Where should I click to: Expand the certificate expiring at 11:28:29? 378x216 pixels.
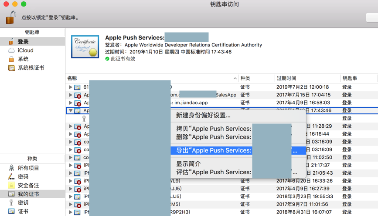(x=70, y=126)
